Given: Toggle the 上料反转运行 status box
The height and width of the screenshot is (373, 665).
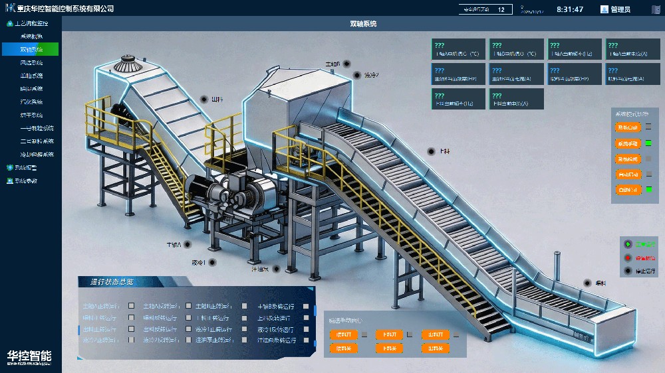Looking at the screenshot, I should click(x=306, y=317).
